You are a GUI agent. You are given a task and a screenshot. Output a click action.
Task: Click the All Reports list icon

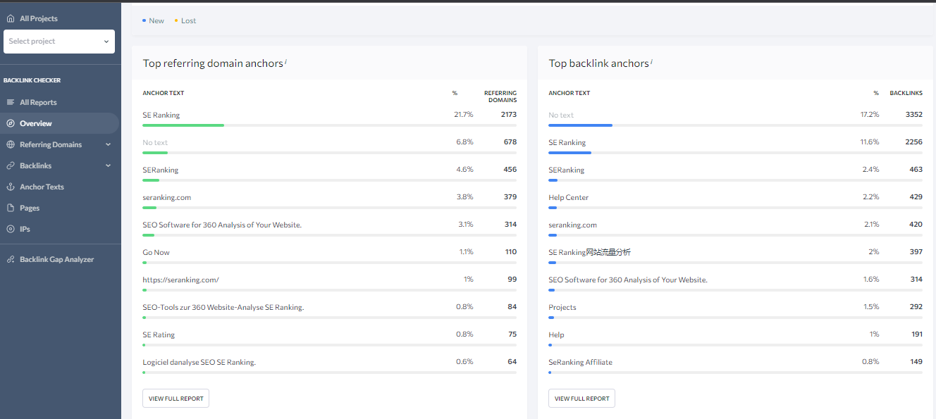(x=11, y=102)
